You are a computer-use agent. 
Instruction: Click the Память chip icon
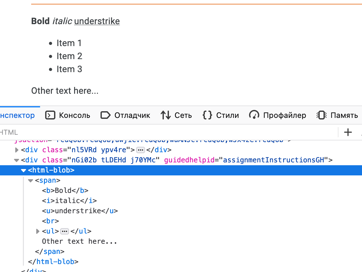[322, 115]
